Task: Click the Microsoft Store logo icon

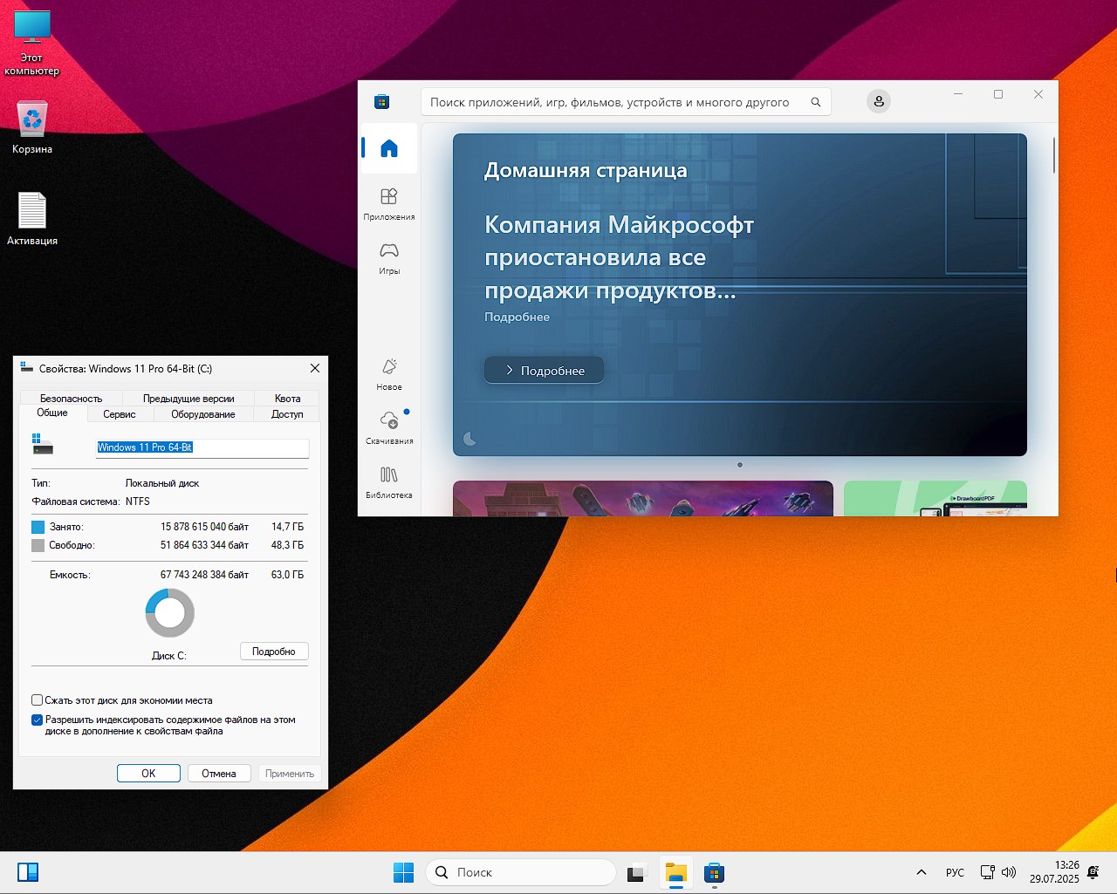Action: pos(381,102)
